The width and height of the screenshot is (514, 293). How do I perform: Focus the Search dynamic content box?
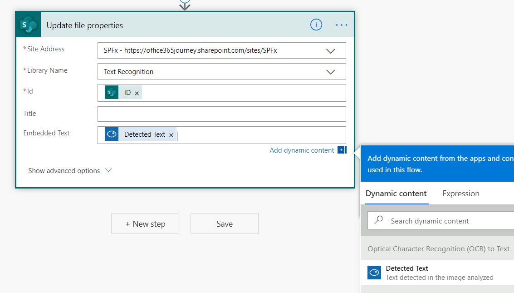[x=441, y=220]
